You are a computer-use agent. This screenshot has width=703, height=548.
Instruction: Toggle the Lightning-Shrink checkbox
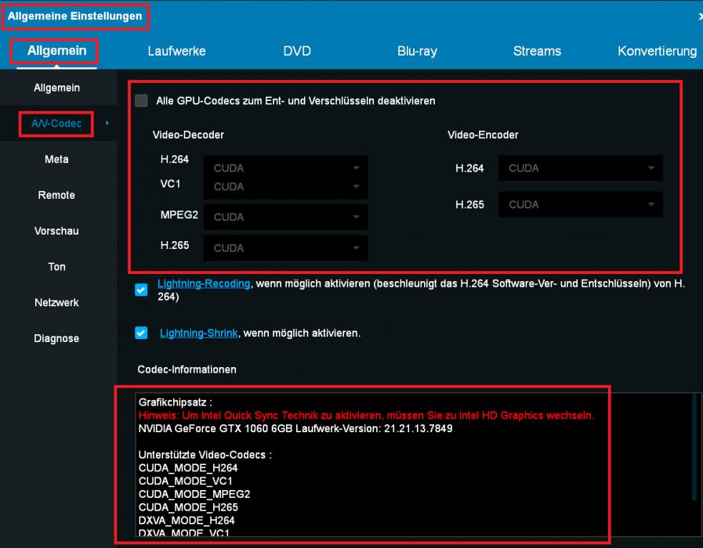[141, 333]
